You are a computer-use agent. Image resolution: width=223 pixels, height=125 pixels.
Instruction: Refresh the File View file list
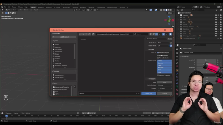89,34
